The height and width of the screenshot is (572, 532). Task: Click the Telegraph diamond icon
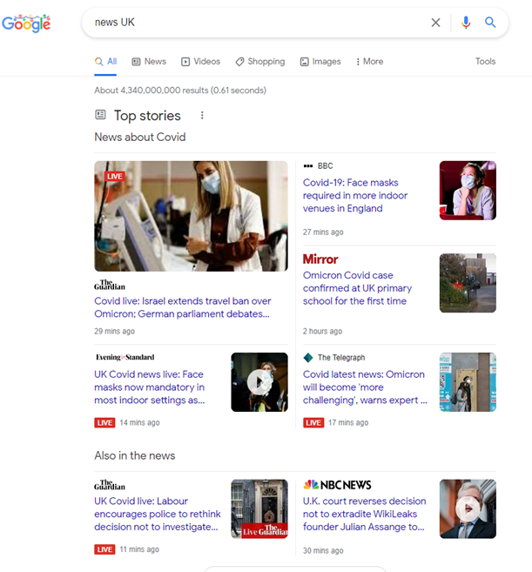tap(308, 358)
